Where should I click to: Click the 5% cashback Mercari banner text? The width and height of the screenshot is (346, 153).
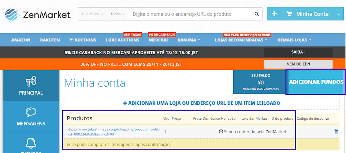click(x=131, y=53)
